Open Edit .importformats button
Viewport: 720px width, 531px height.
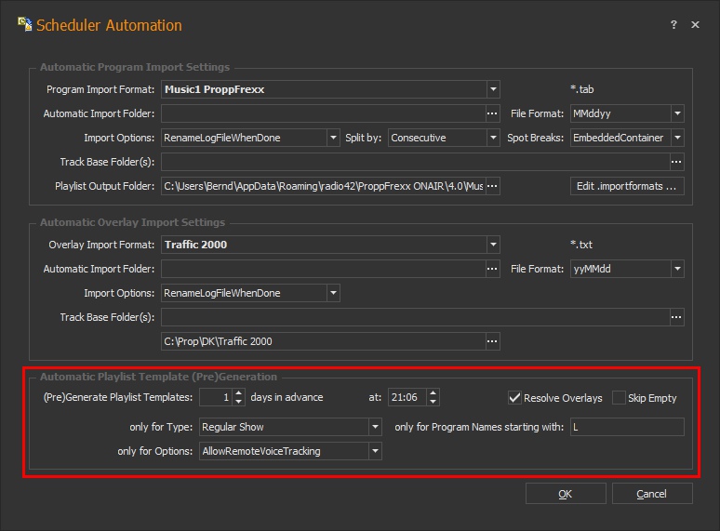(x=628, y=186)
